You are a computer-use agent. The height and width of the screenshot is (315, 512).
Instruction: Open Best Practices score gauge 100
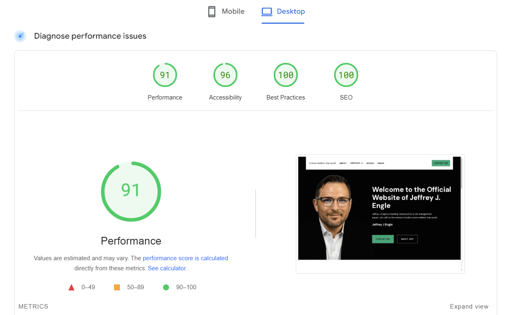tap(286, 75)
